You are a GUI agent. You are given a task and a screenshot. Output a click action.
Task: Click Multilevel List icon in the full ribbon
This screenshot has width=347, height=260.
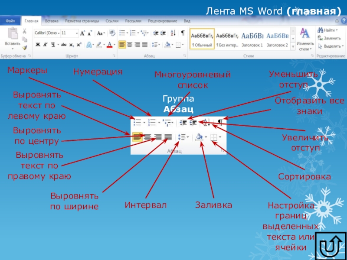pyautogui.click(x=144, y=33)
